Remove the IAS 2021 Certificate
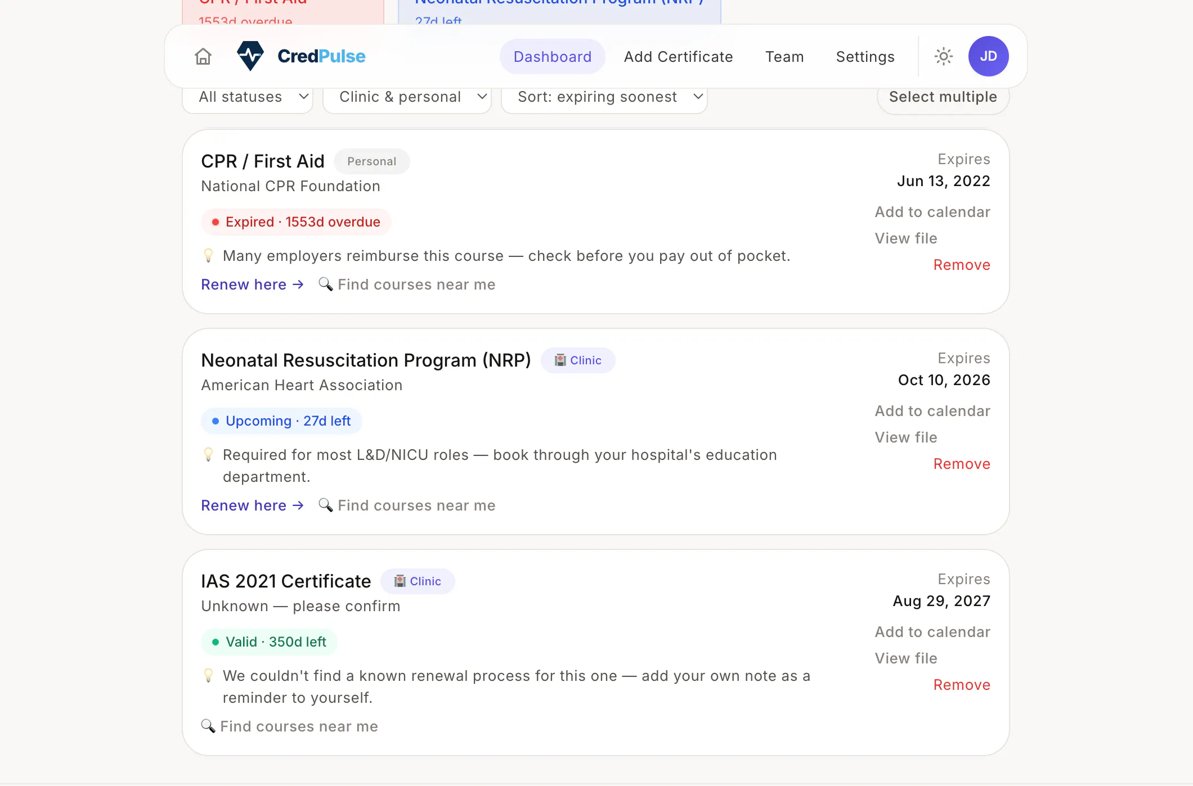Viewport: 1193px width, 786px height. click(x=962, y=685)
